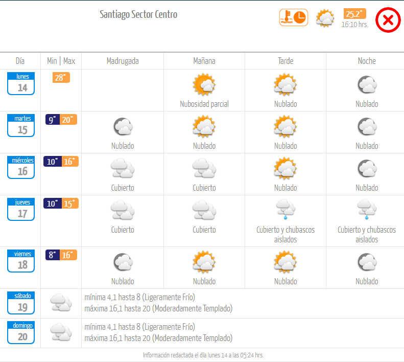The height and width of the screenshot is (362, 404).
Task: Click the Santiago Sector Centro title
Action: (x=138, y=14)
